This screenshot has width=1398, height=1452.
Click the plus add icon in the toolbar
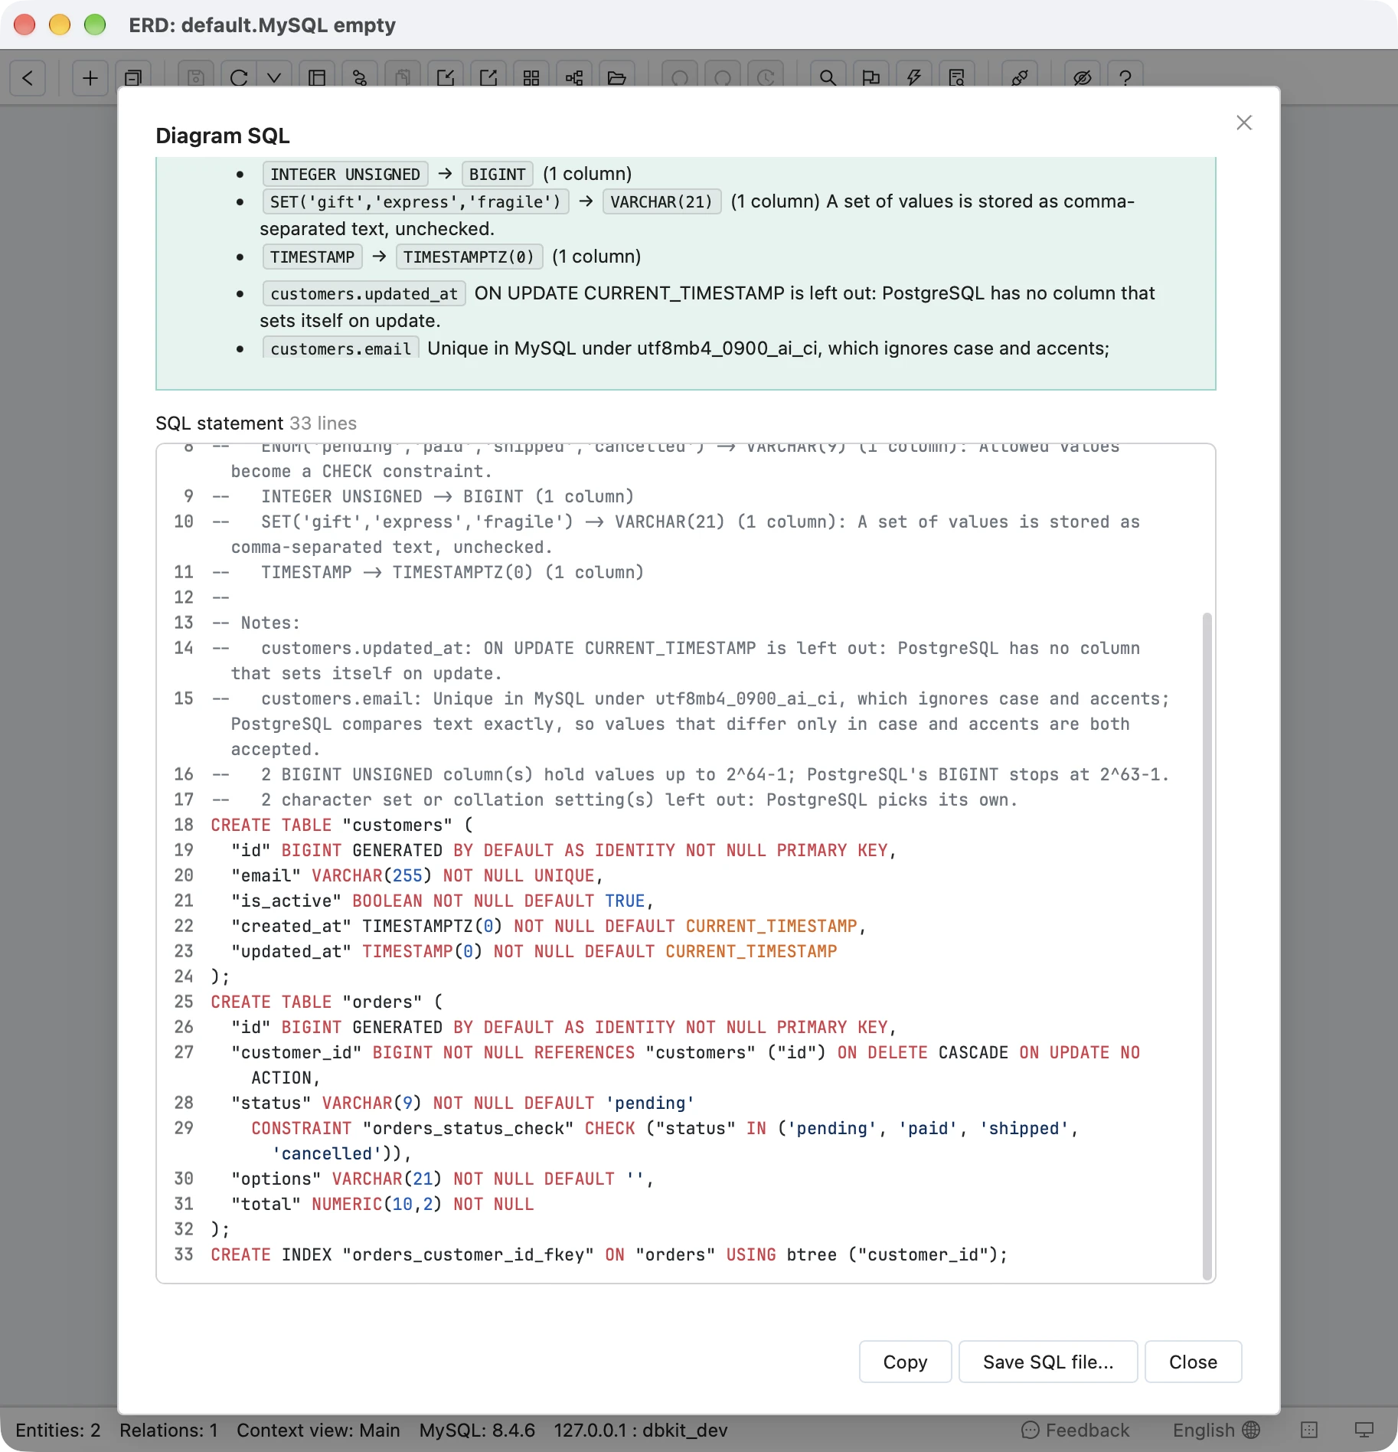coord(90,77)
